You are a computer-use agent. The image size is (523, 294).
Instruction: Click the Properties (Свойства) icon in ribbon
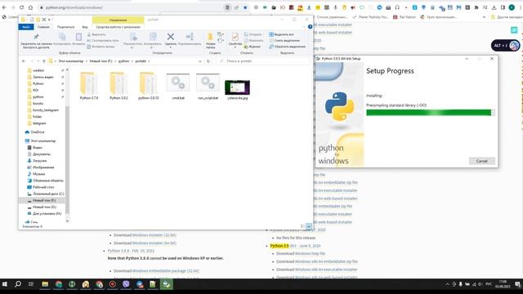coord(235,37)
